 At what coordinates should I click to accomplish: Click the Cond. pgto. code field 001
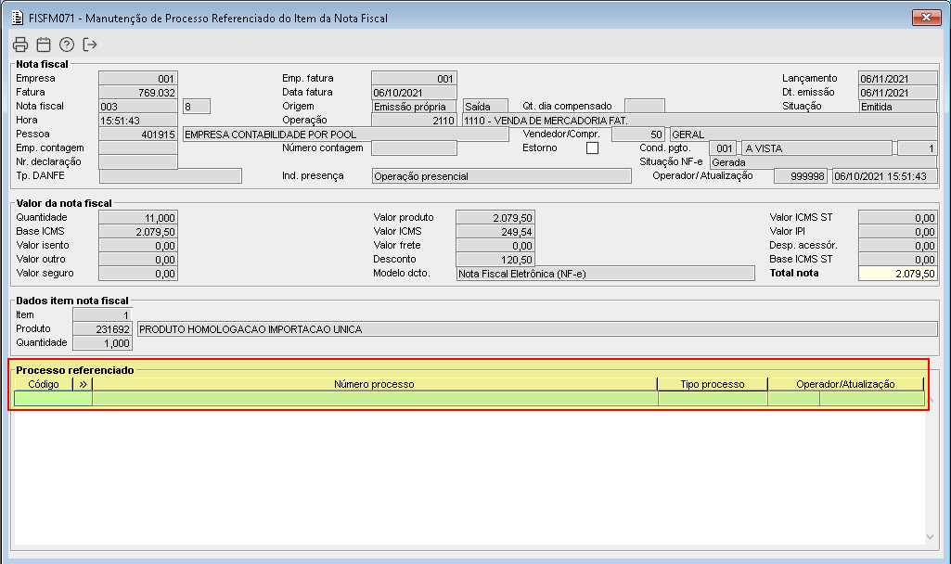[x=723, y=148]
